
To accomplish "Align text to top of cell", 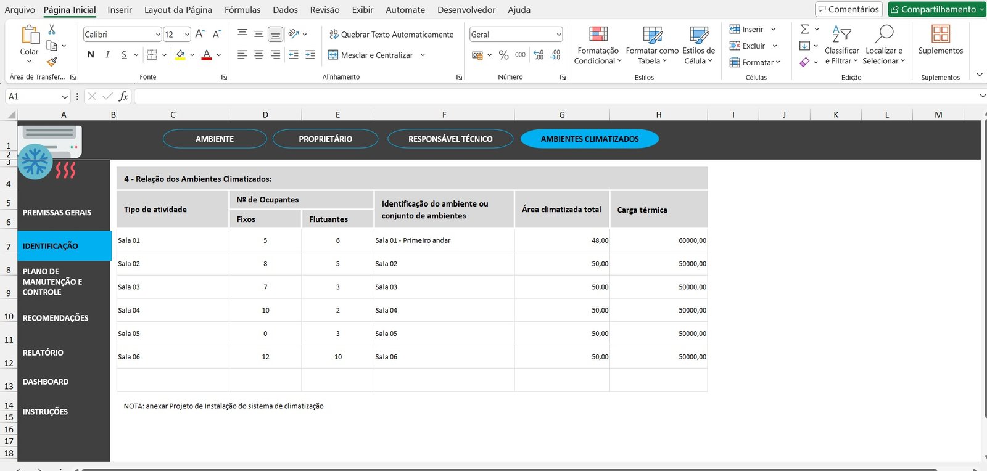I will [242, 34].
